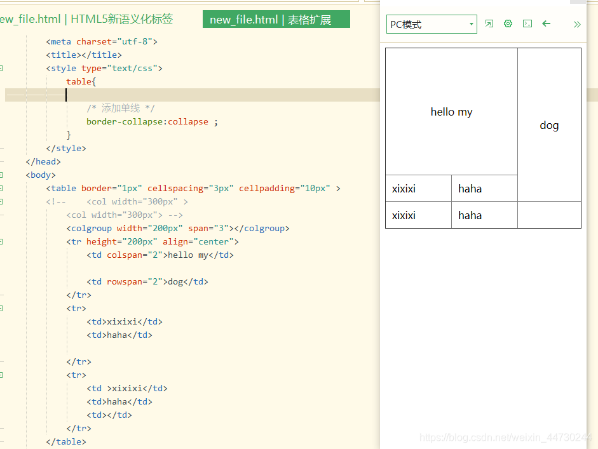
Task: Switch to the HTML5新语义化标签 tab
Action: tap(86, 18)
